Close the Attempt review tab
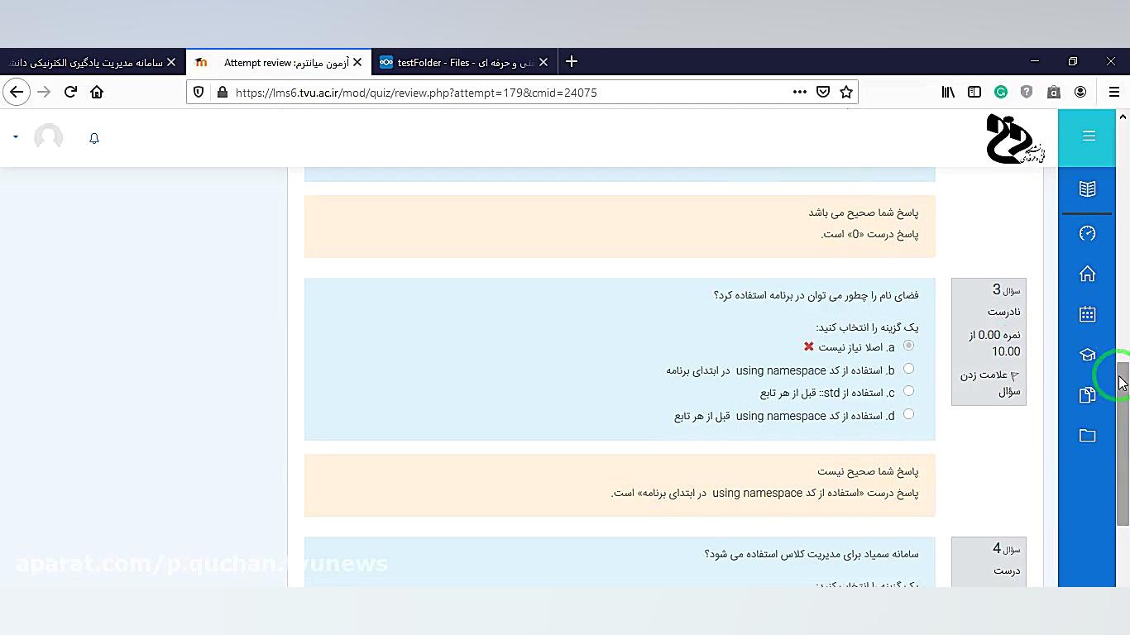The image size is (1130, 635). click(357, 62)
